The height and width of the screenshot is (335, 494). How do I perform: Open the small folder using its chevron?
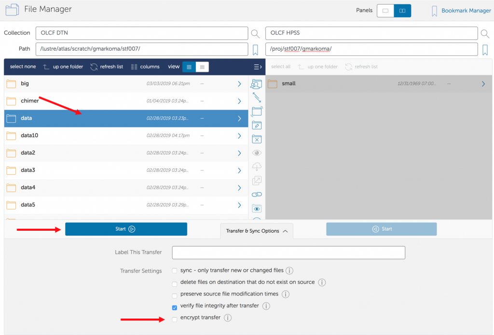(483, 84)
